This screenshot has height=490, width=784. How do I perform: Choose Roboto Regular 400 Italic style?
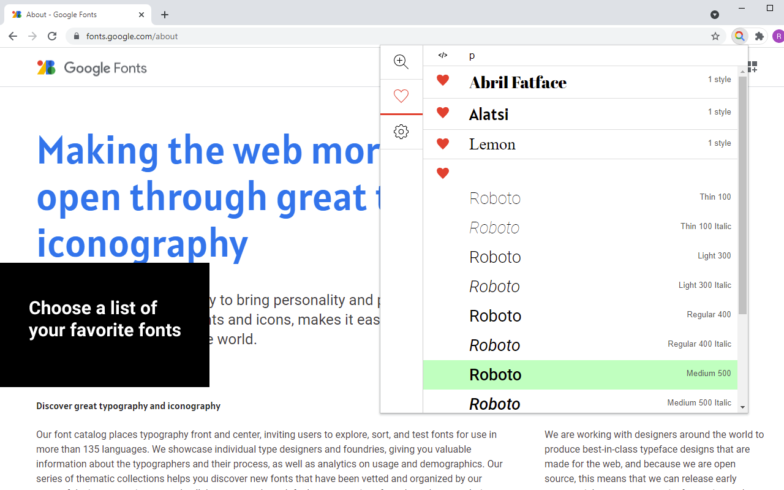point(580,345)
